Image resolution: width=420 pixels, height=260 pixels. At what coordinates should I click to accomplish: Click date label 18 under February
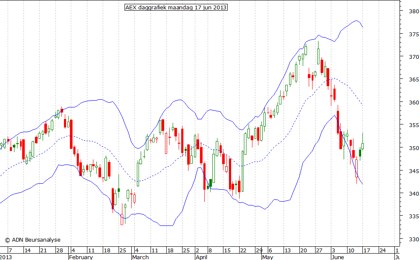[x=107, y=251]
